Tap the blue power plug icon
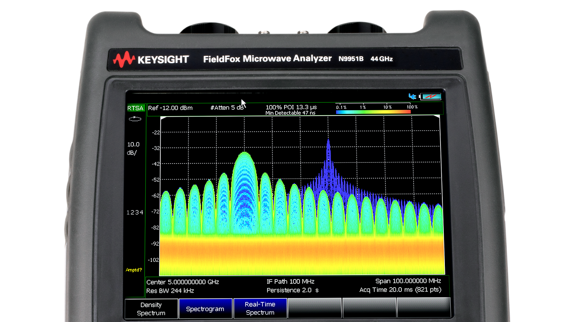Screen dimensions: 574x322 412,96
